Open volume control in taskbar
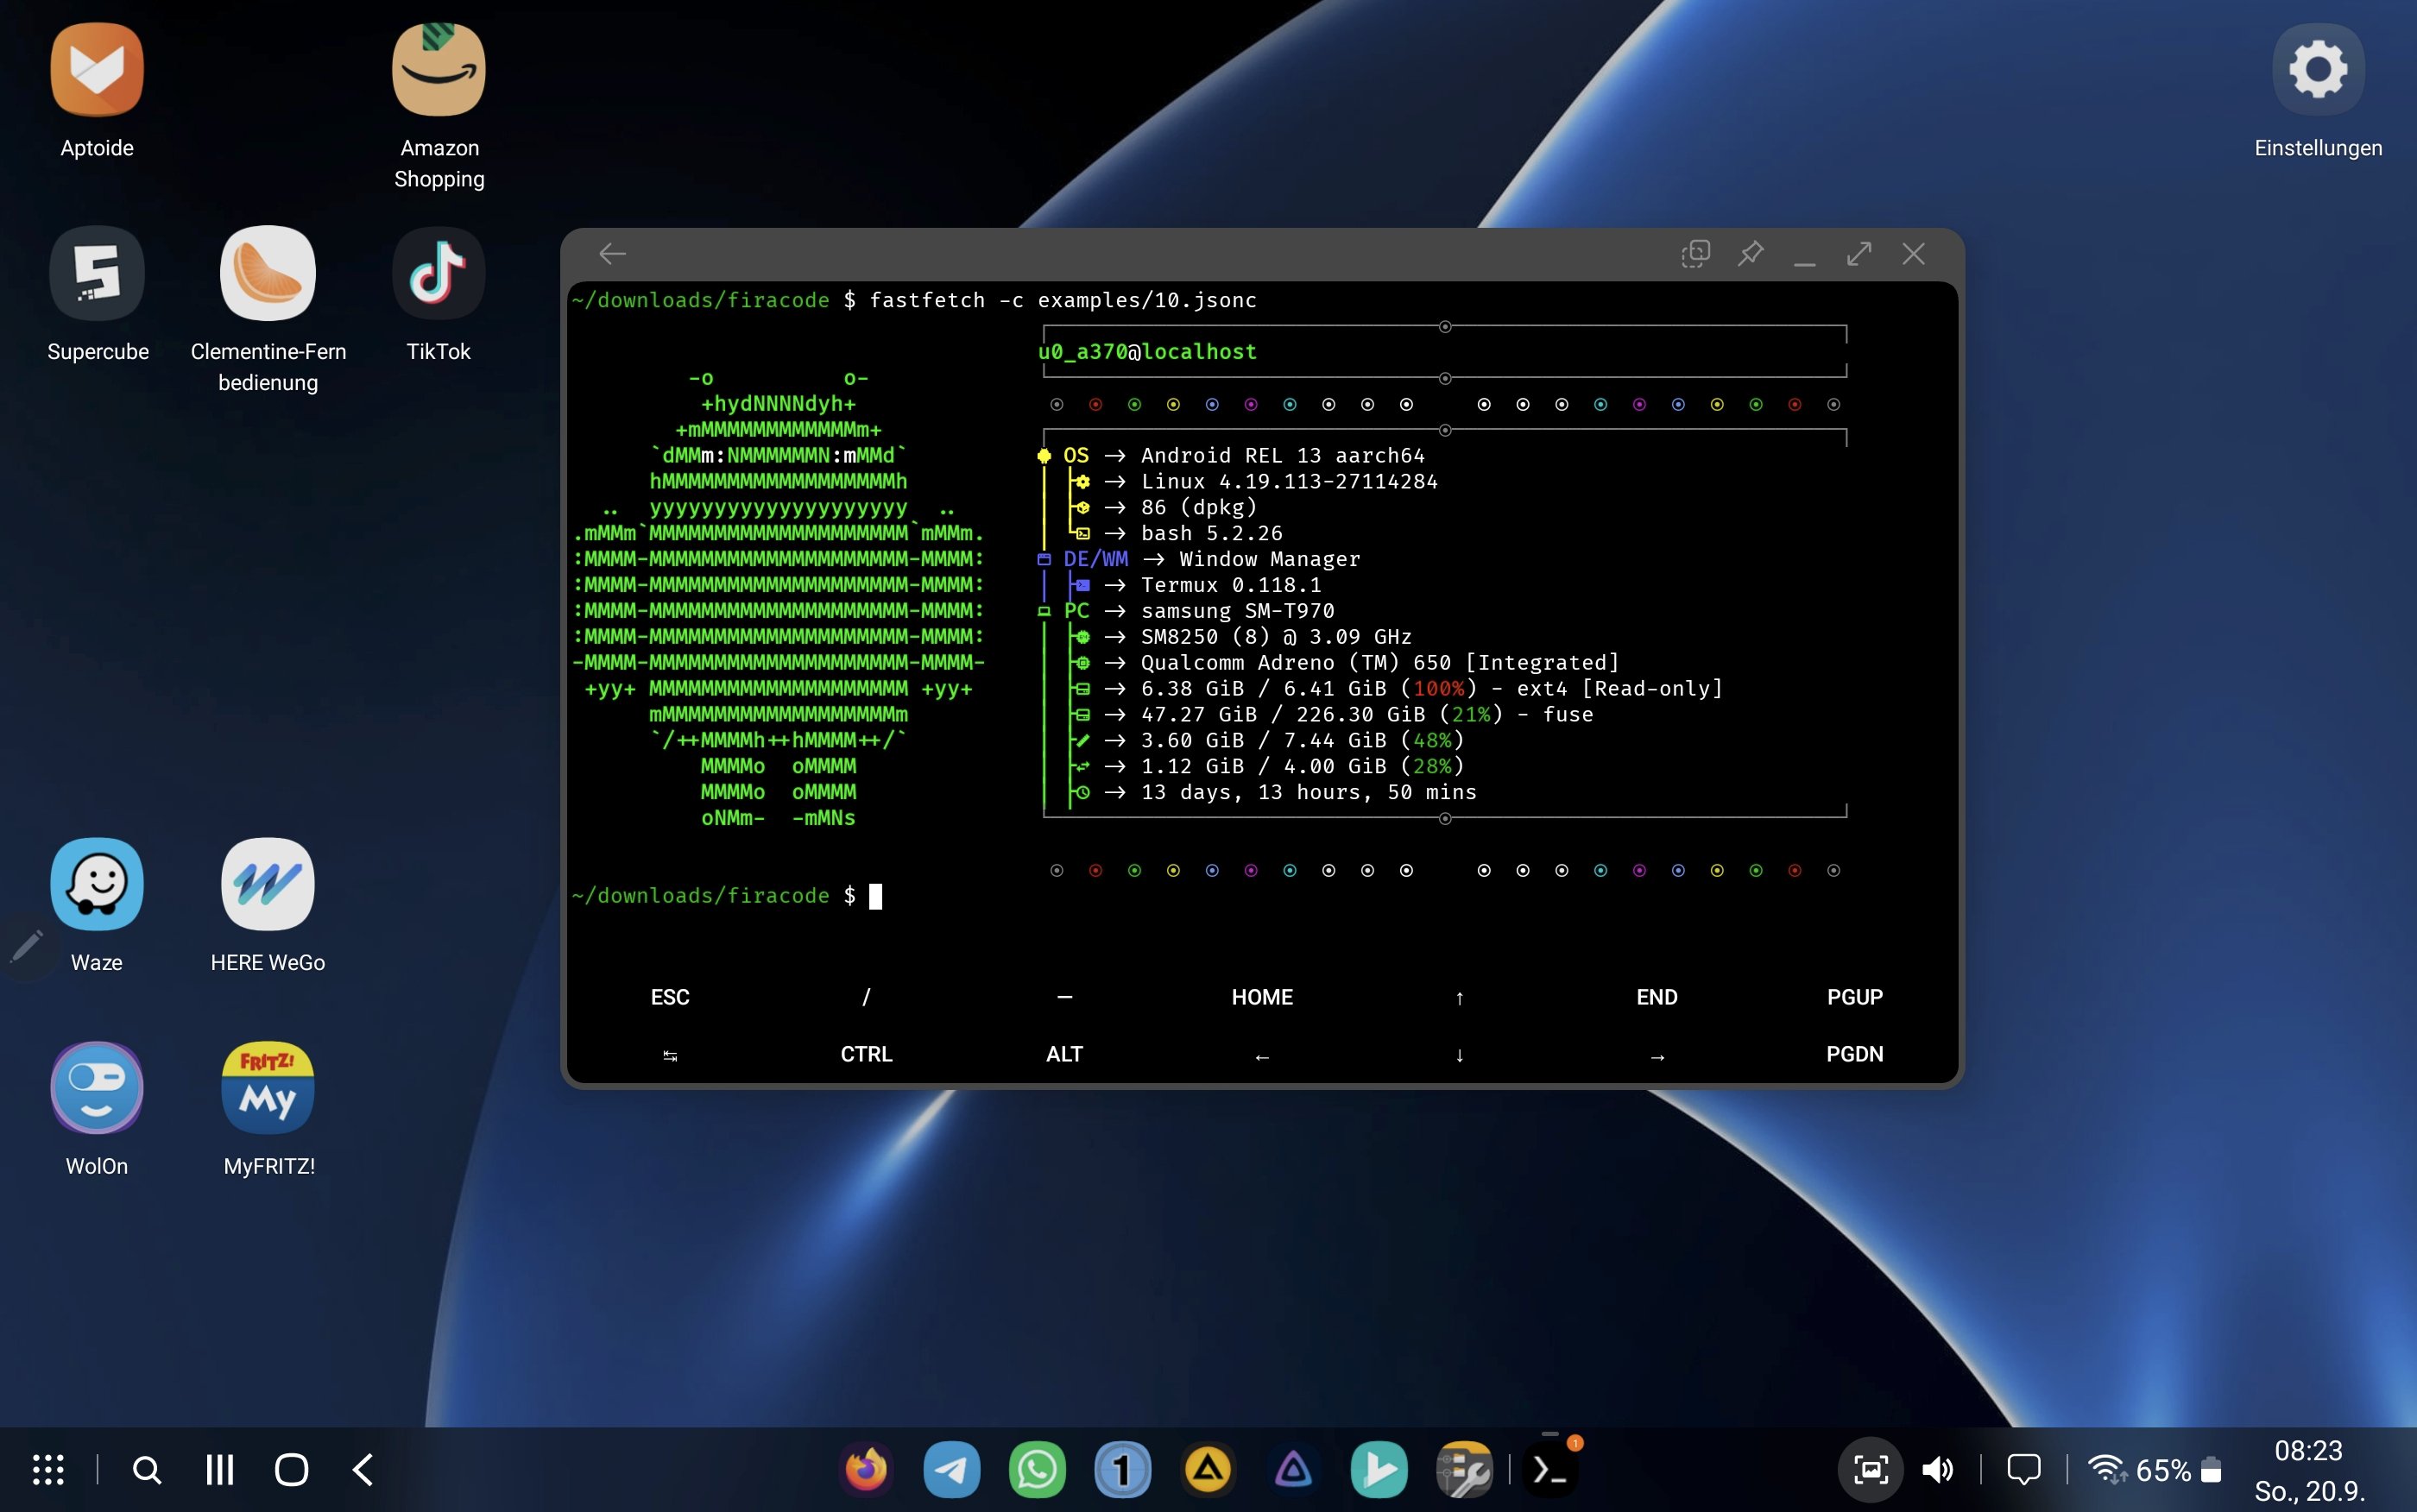The height and width of the screenshot is (1512, 2417). click(x=1937, y=1469)
